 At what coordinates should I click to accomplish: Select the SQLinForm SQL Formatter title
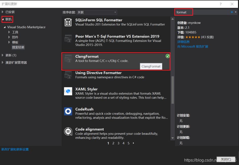[99, 20]
